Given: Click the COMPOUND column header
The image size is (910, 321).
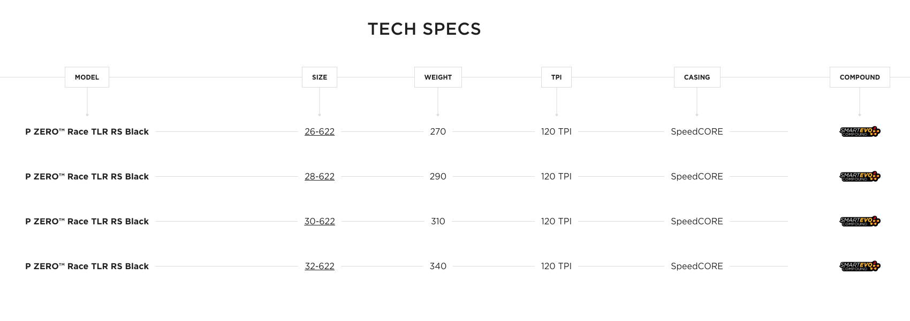Looking at the screenshot, I should pyautogui.click(x=860, y=77).
